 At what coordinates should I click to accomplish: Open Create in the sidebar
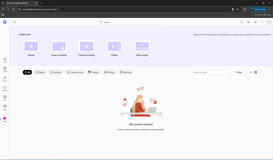point(5,79)
